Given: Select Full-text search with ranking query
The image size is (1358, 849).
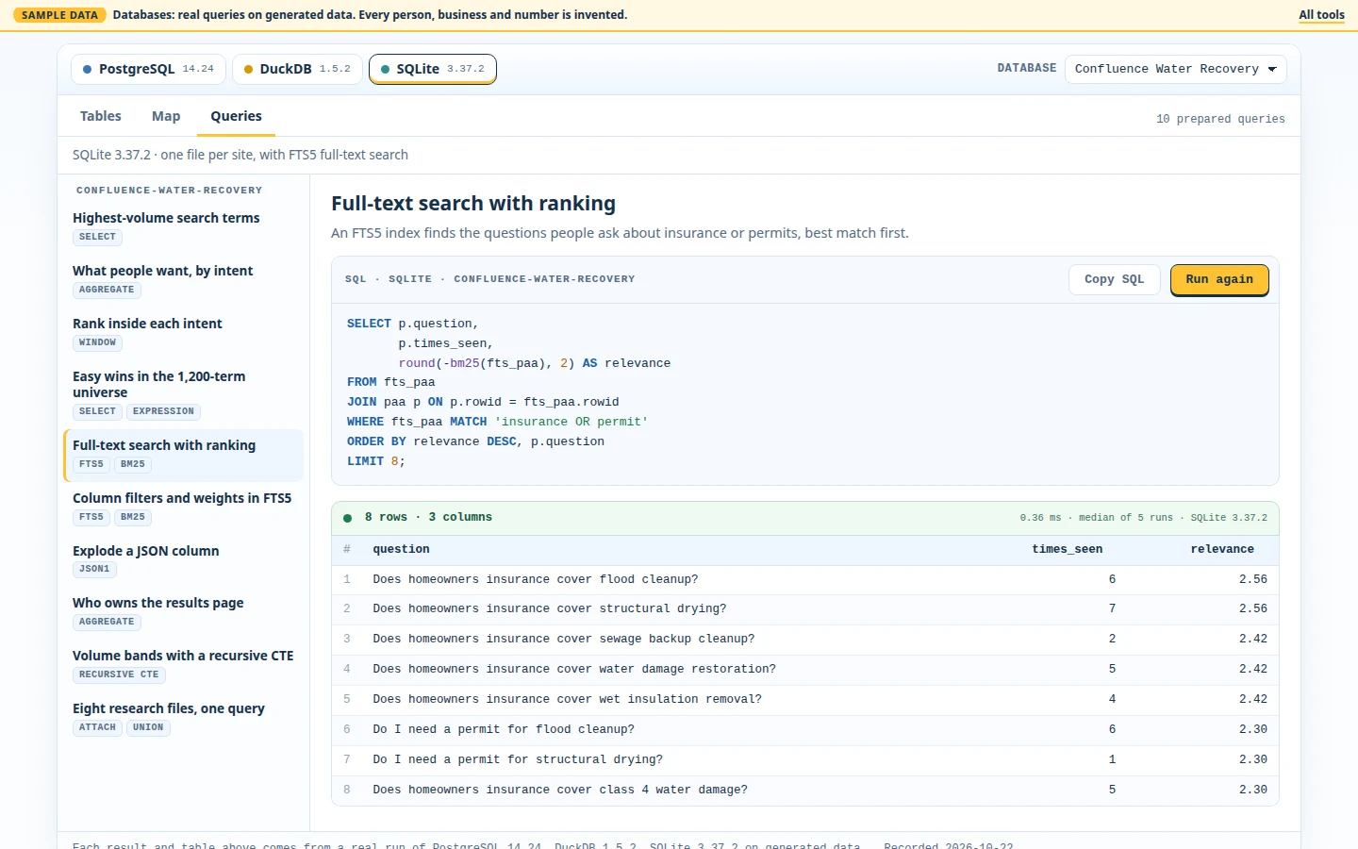Looking at the screenshot, I should pyautogui.click(x=184, y=455).
